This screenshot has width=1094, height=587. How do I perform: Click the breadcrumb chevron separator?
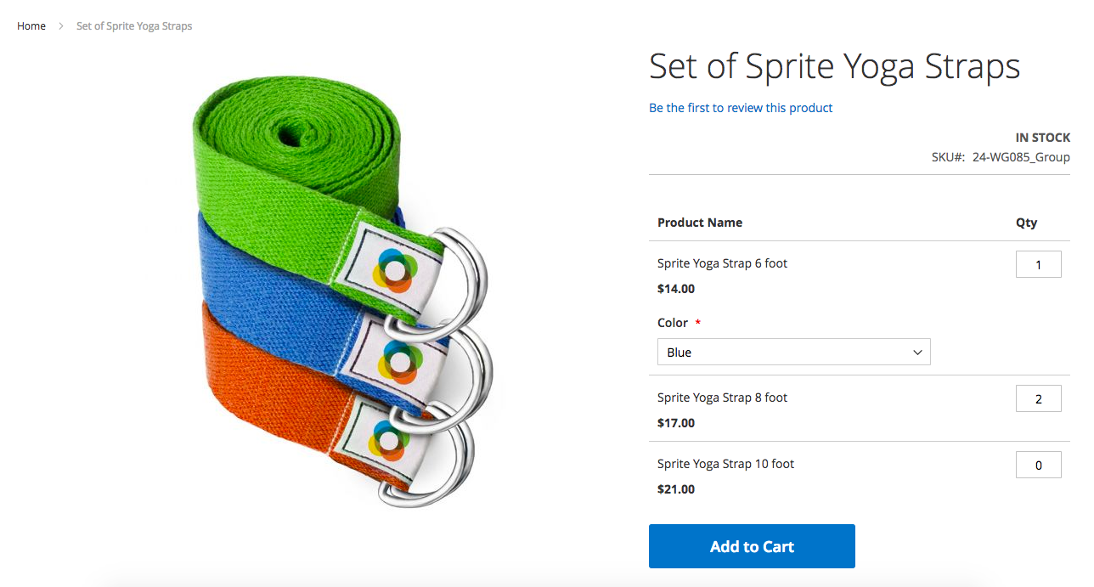click(61, 26)
